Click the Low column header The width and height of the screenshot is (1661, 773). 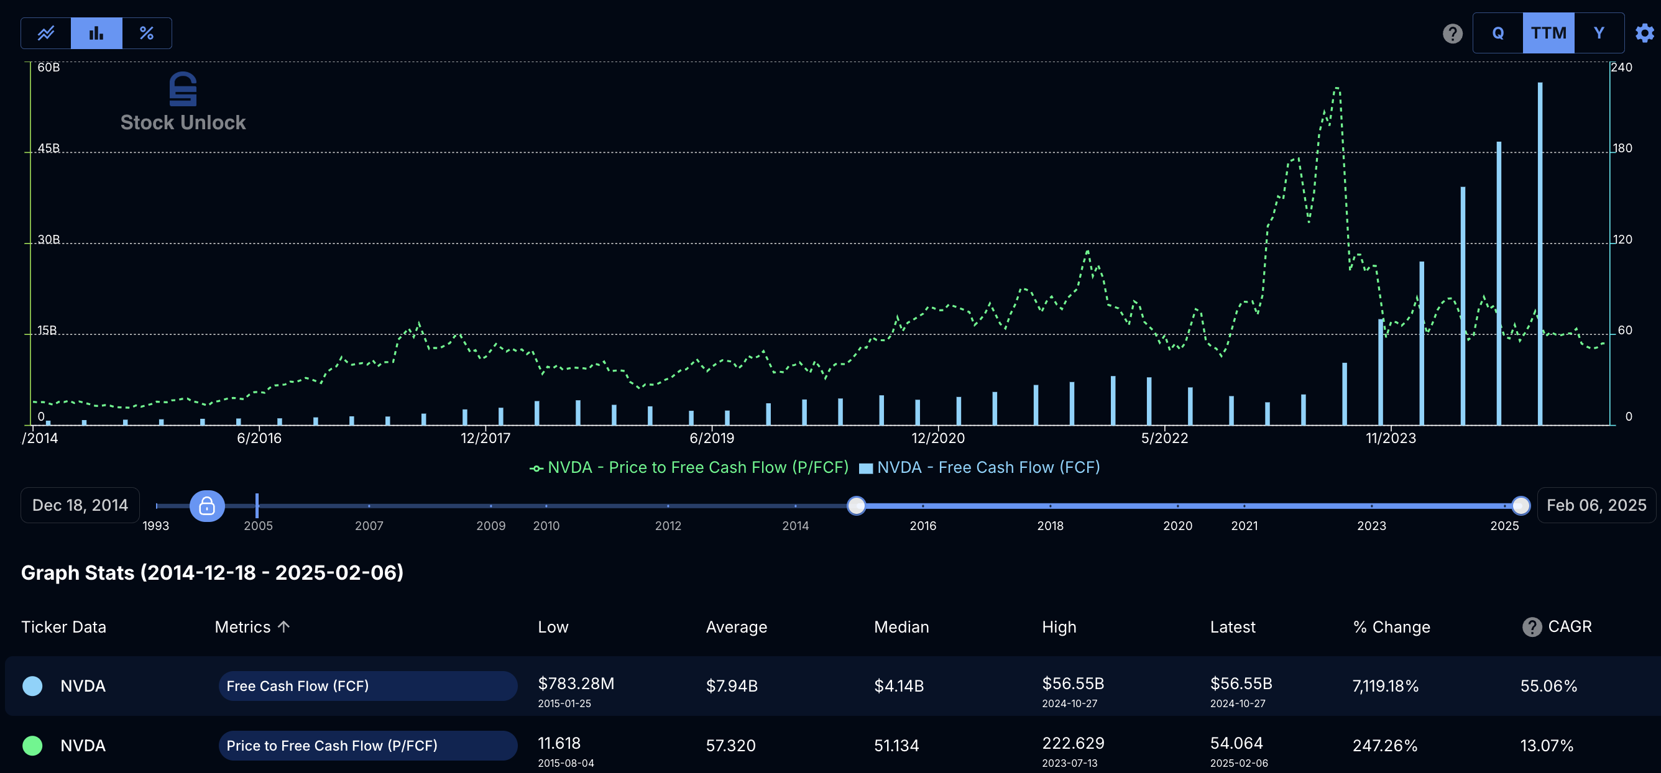point(553,626)
